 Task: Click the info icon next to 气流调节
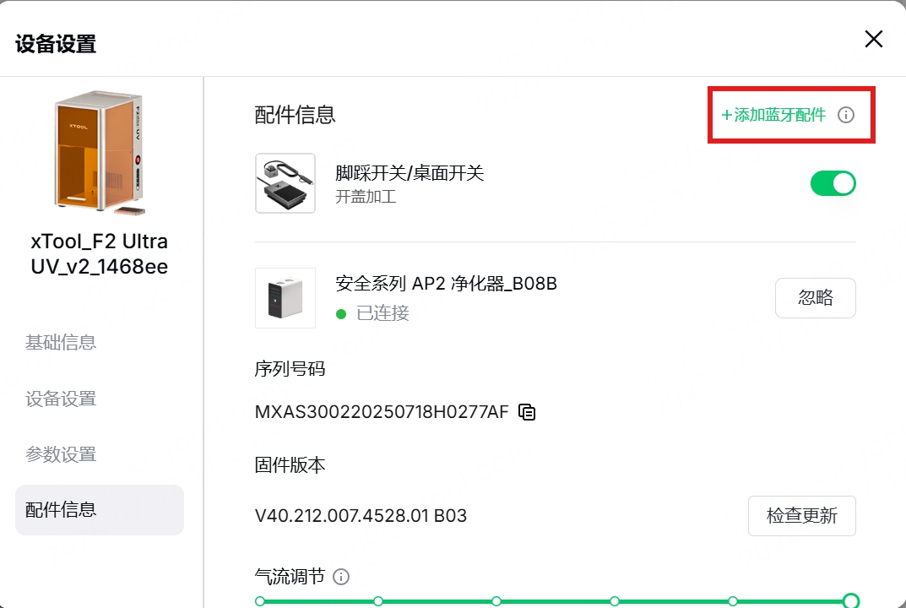pyautogui.click(x=341, y=577)
